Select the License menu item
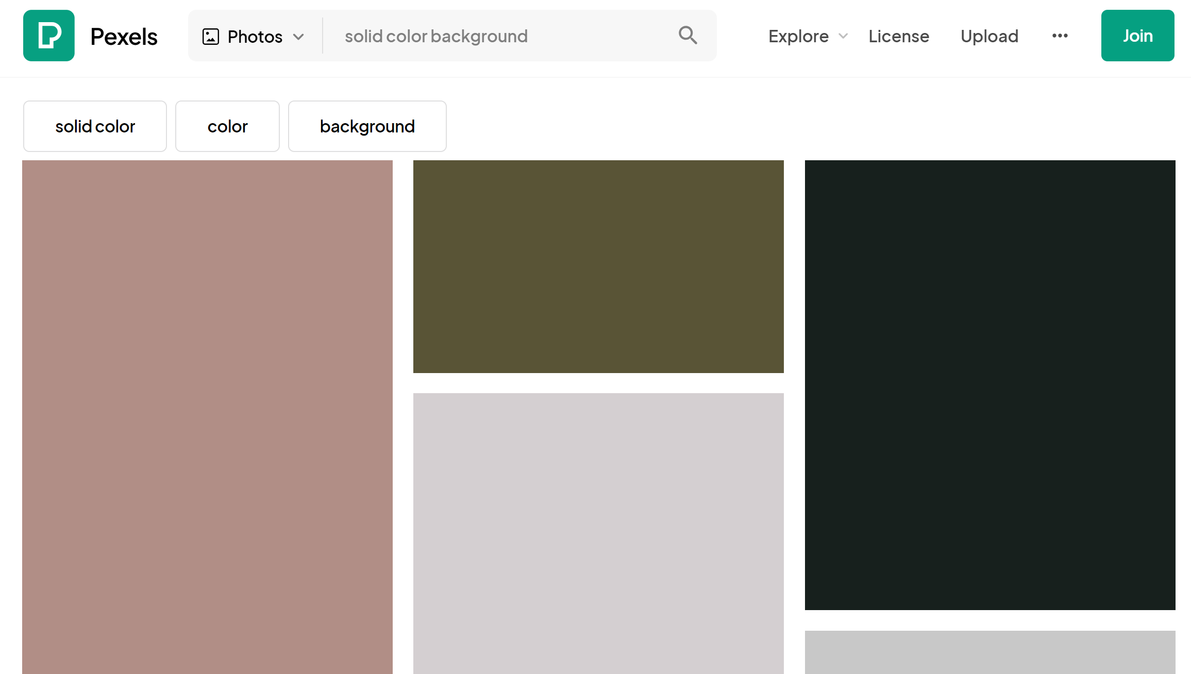Image resolution: width=1191 pixels, height=674 pixels. (899, 36)
